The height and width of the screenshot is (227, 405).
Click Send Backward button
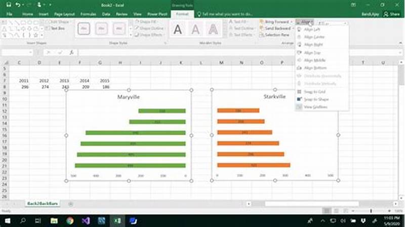tap(275, 28)
